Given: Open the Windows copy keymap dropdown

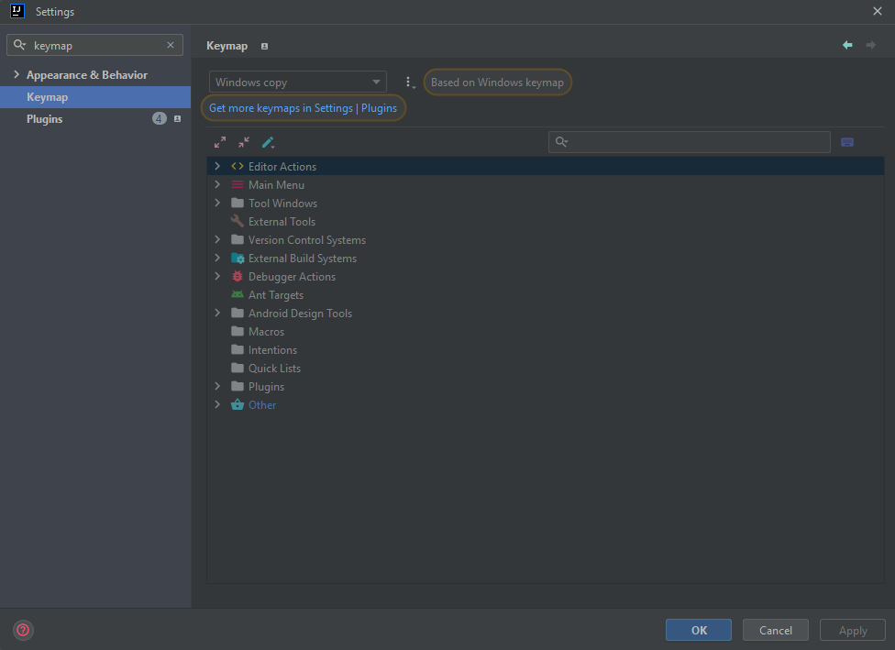Looking at the screenshot, I should coord(298,83).
